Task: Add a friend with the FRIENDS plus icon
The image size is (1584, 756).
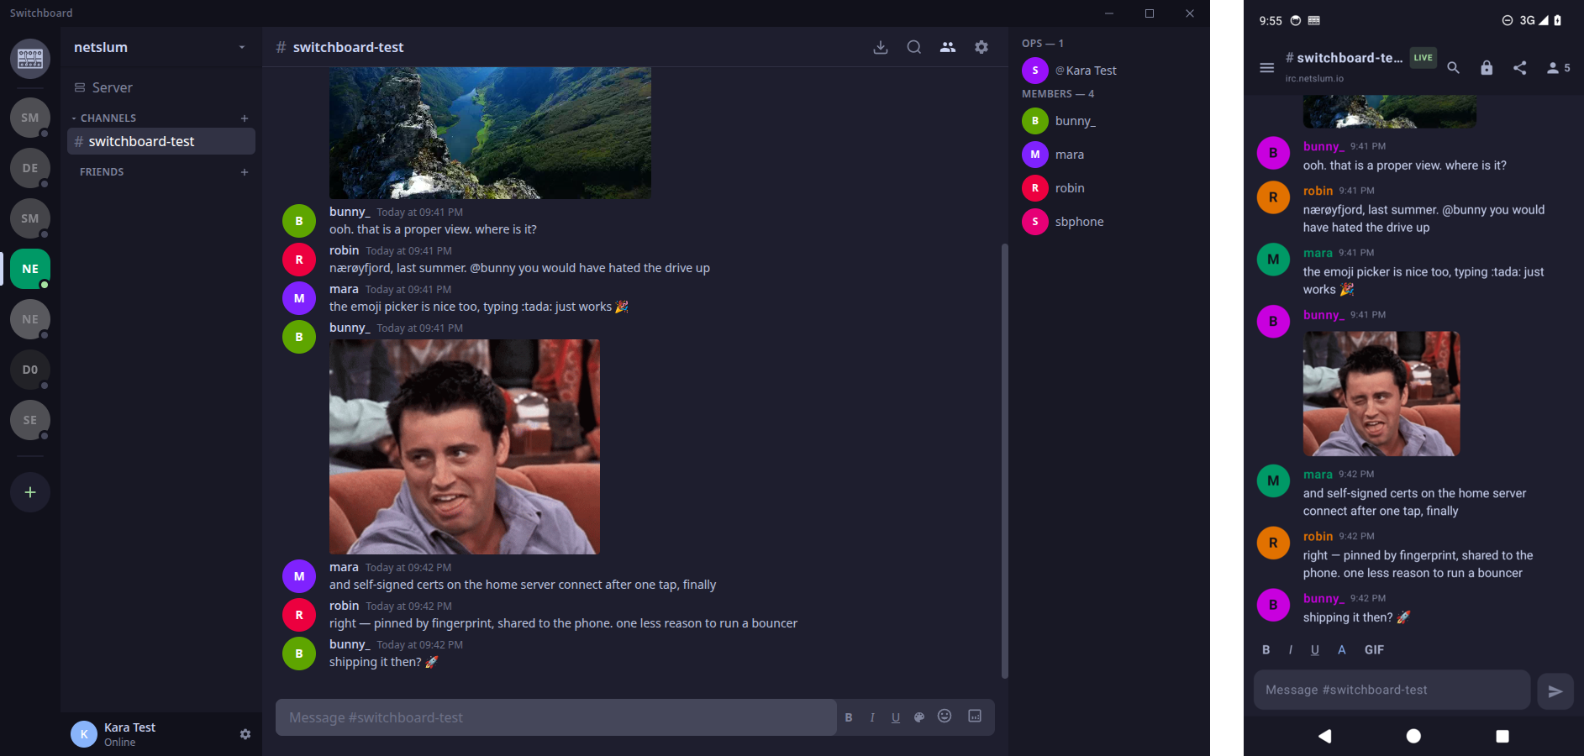Action: pyautogui.click(x=245, y=172)
